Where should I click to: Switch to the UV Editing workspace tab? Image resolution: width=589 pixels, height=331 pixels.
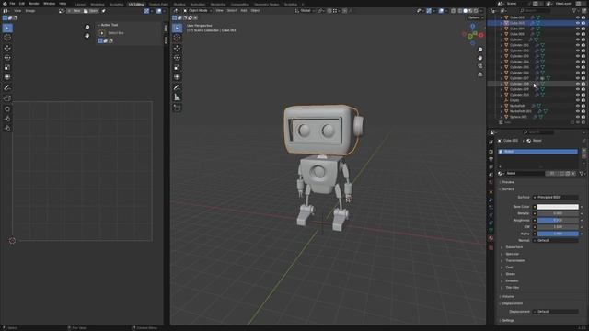click(136, 4)
